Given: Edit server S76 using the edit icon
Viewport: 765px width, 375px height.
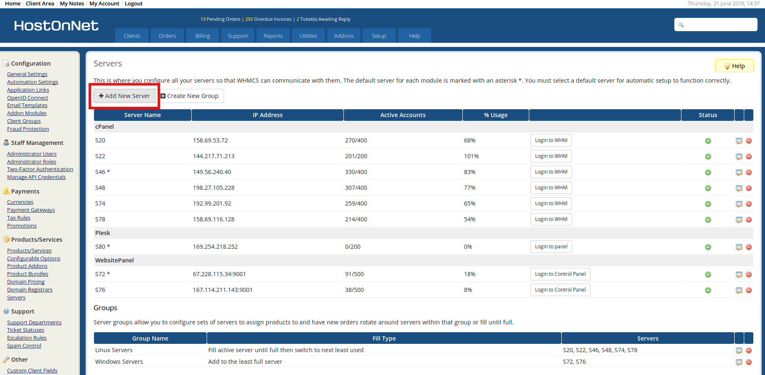Looking at the screenshot, I should pyautogui.click(x=739, y=290).
